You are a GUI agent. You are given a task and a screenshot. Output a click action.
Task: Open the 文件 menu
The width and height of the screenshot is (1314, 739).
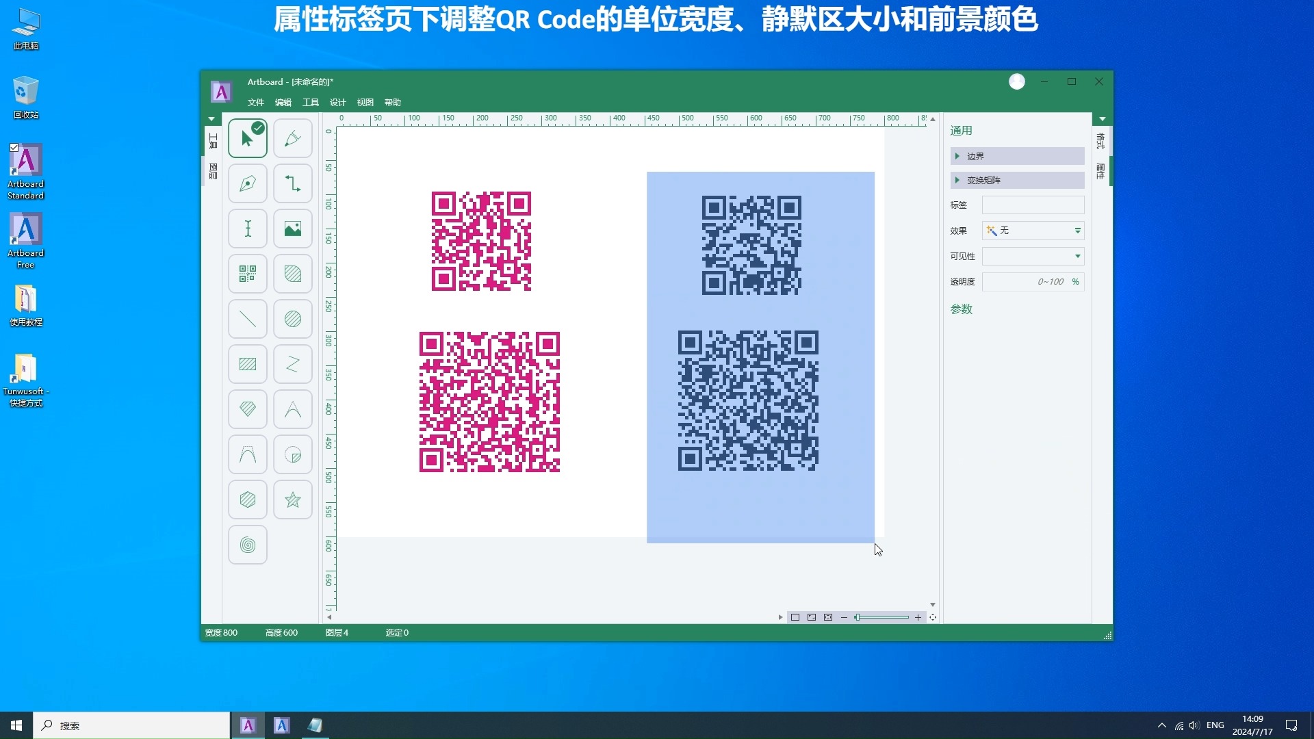(256, 103)
